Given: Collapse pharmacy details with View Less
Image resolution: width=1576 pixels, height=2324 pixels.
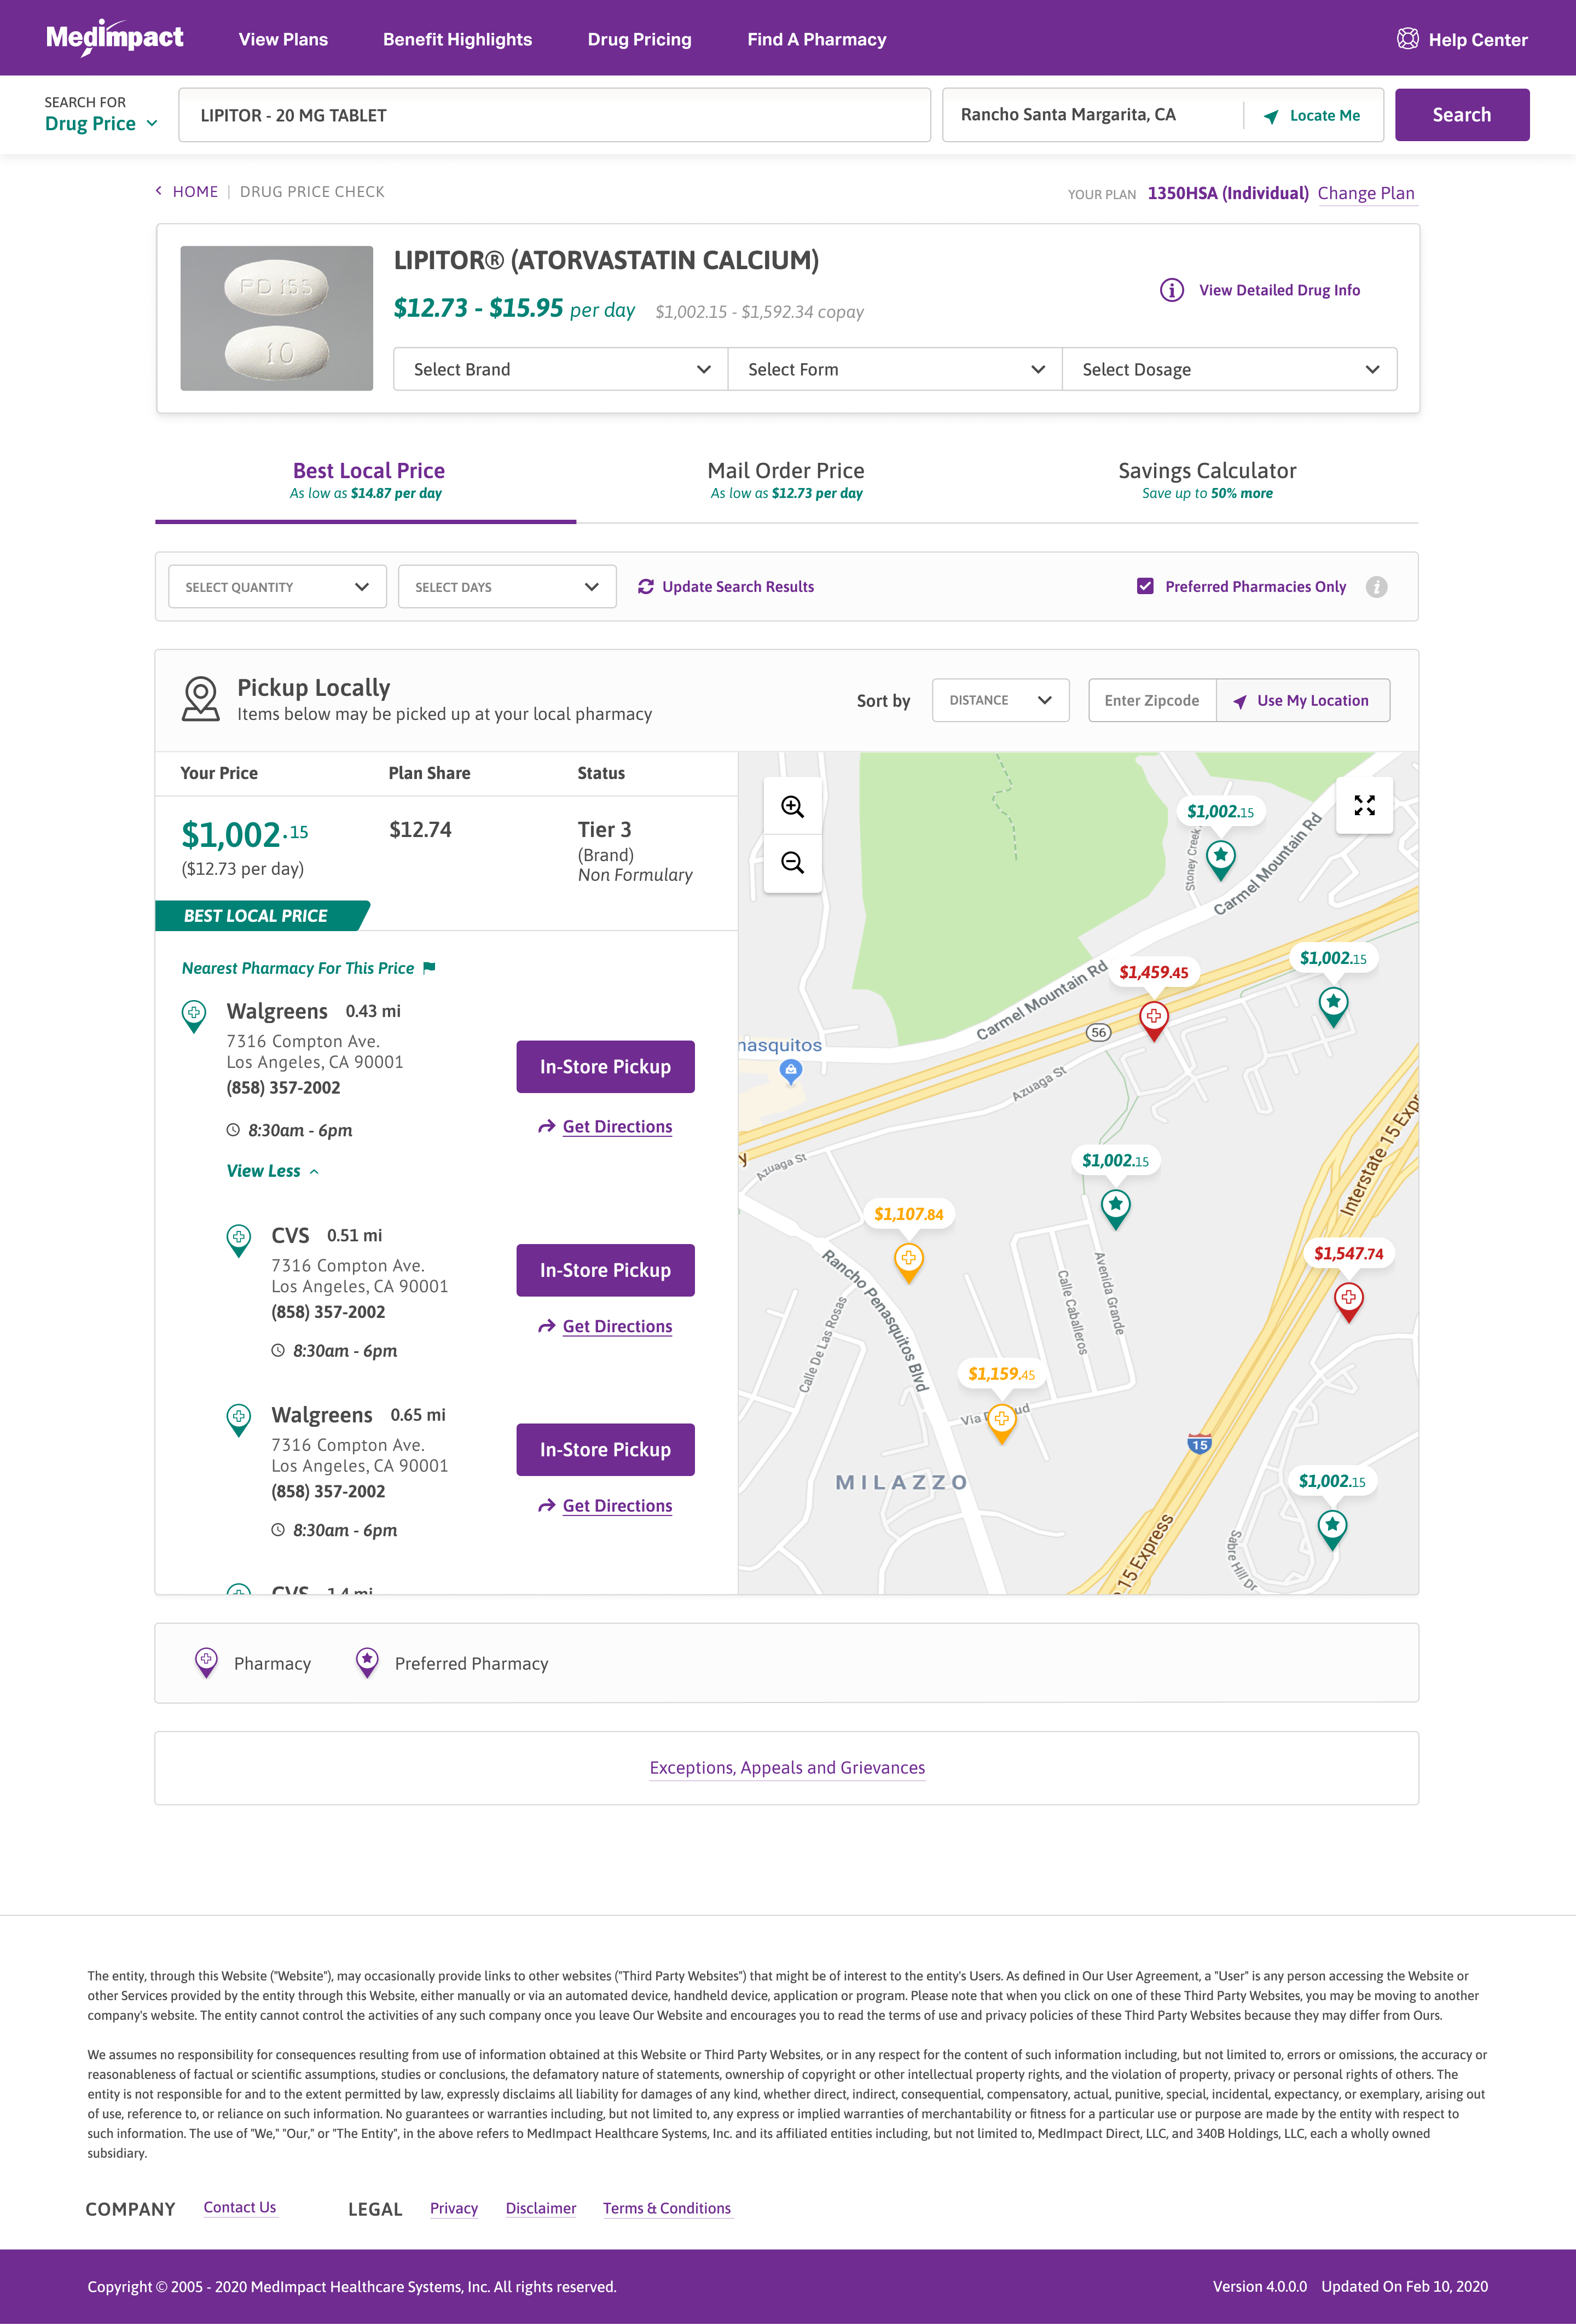Looking at the screenshot, I should (x=273, y=1171).
